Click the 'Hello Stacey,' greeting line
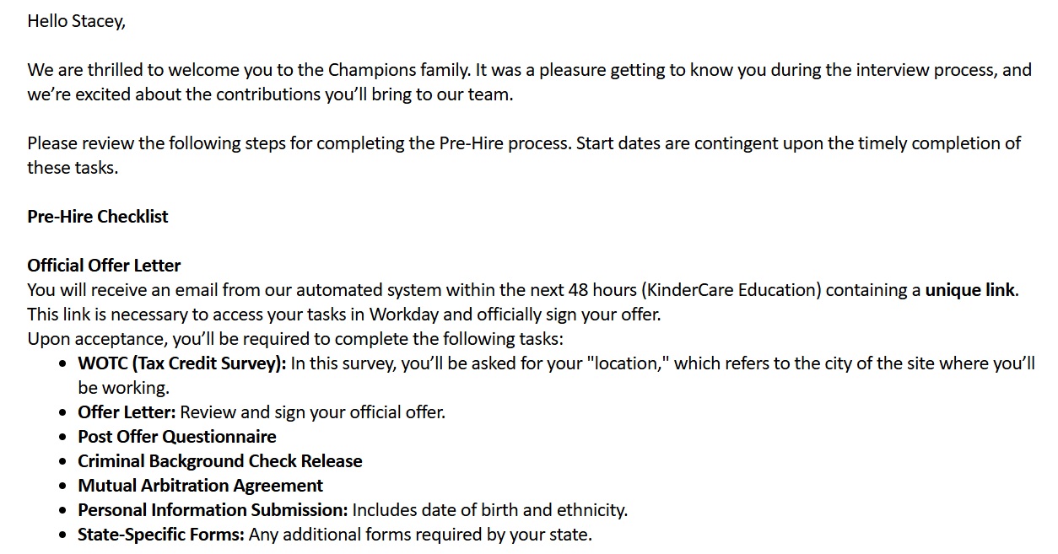The image size is (1058, 554). pyautogui.click(x=76, y=21)
